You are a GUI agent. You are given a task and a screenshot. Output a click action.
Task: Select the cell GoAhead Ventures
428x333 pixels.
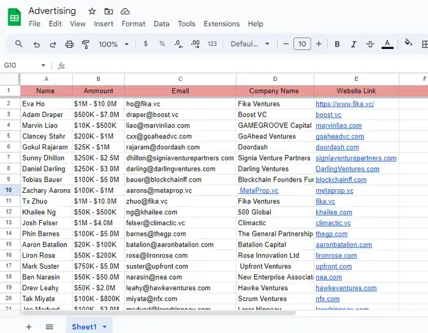click(x=275, y=137)
